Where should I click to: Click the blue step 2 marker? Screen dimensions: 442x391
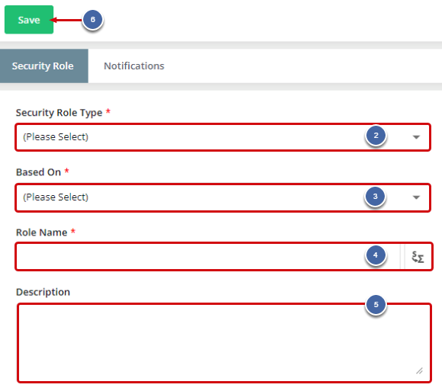coord(376,136)
